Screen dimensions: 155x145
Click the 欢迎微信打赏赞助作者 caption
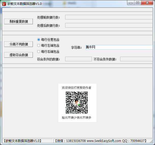(x=77, y=88)
